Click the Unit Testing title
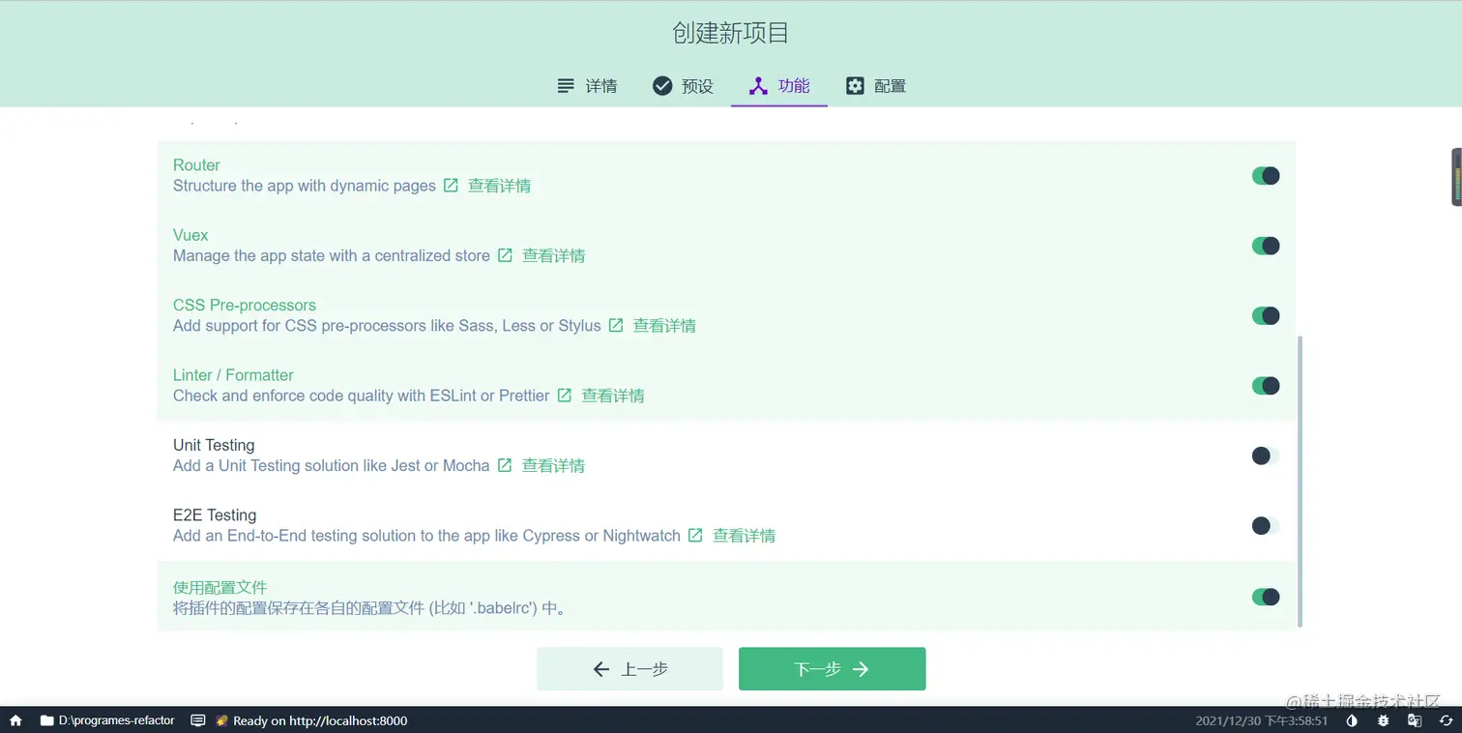The image size is (1462, 733). 214,445
